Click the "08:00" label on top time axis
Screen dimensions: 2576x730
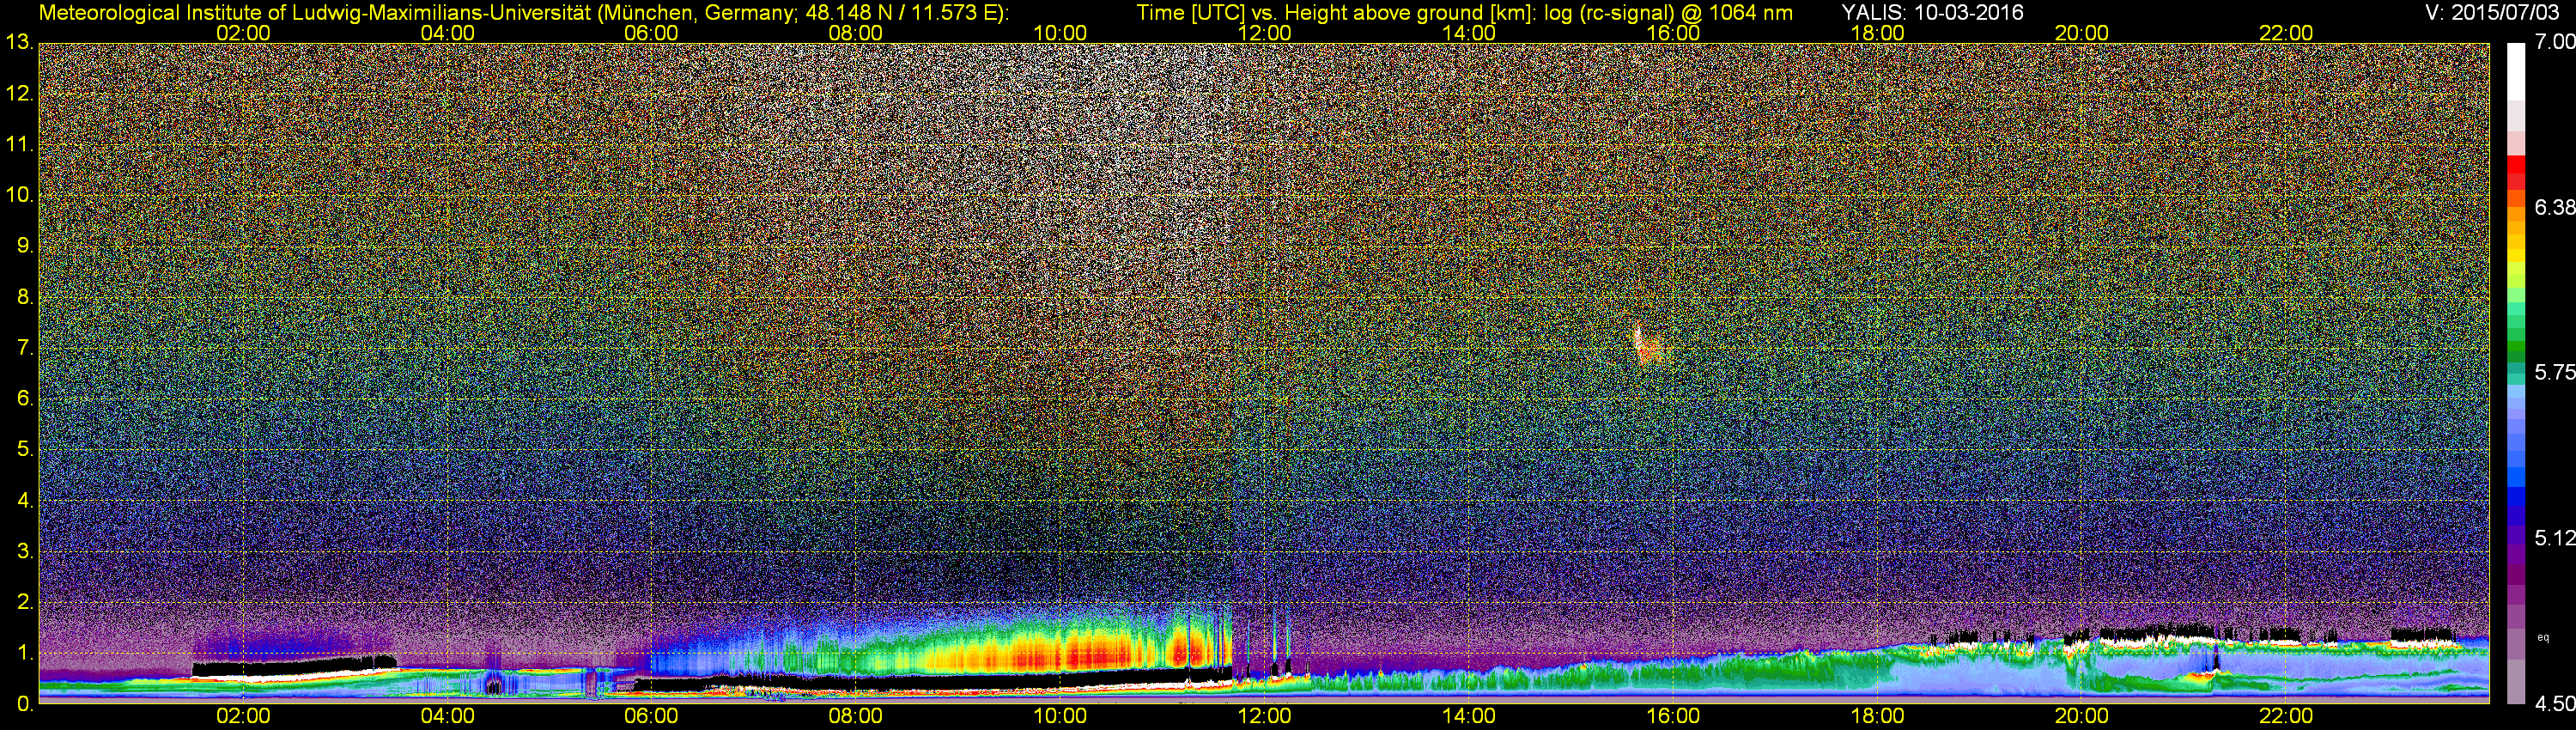[856, 33]
